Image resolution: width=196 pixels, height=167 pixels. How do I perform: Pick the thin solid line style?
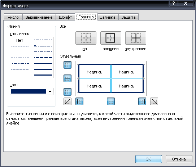click(20, 75)
